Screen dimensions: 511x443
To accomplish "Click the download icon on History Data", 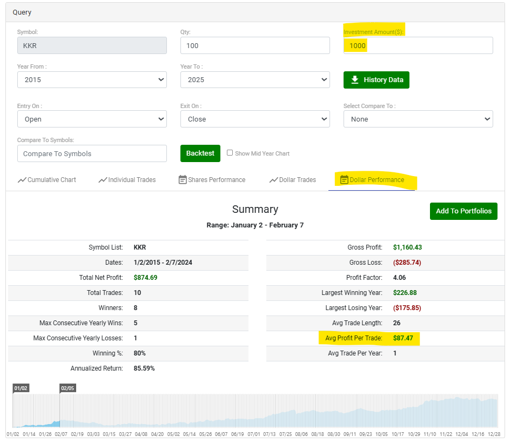I will (x=355, y=80).
